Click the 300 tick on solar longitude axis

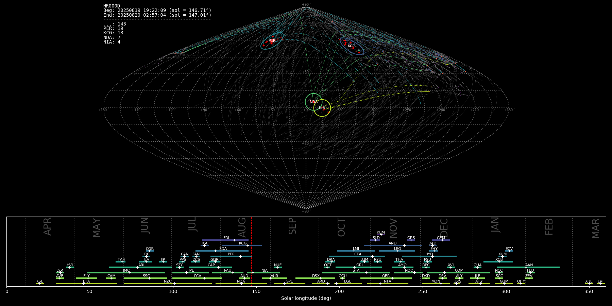[x=506, y=291]
